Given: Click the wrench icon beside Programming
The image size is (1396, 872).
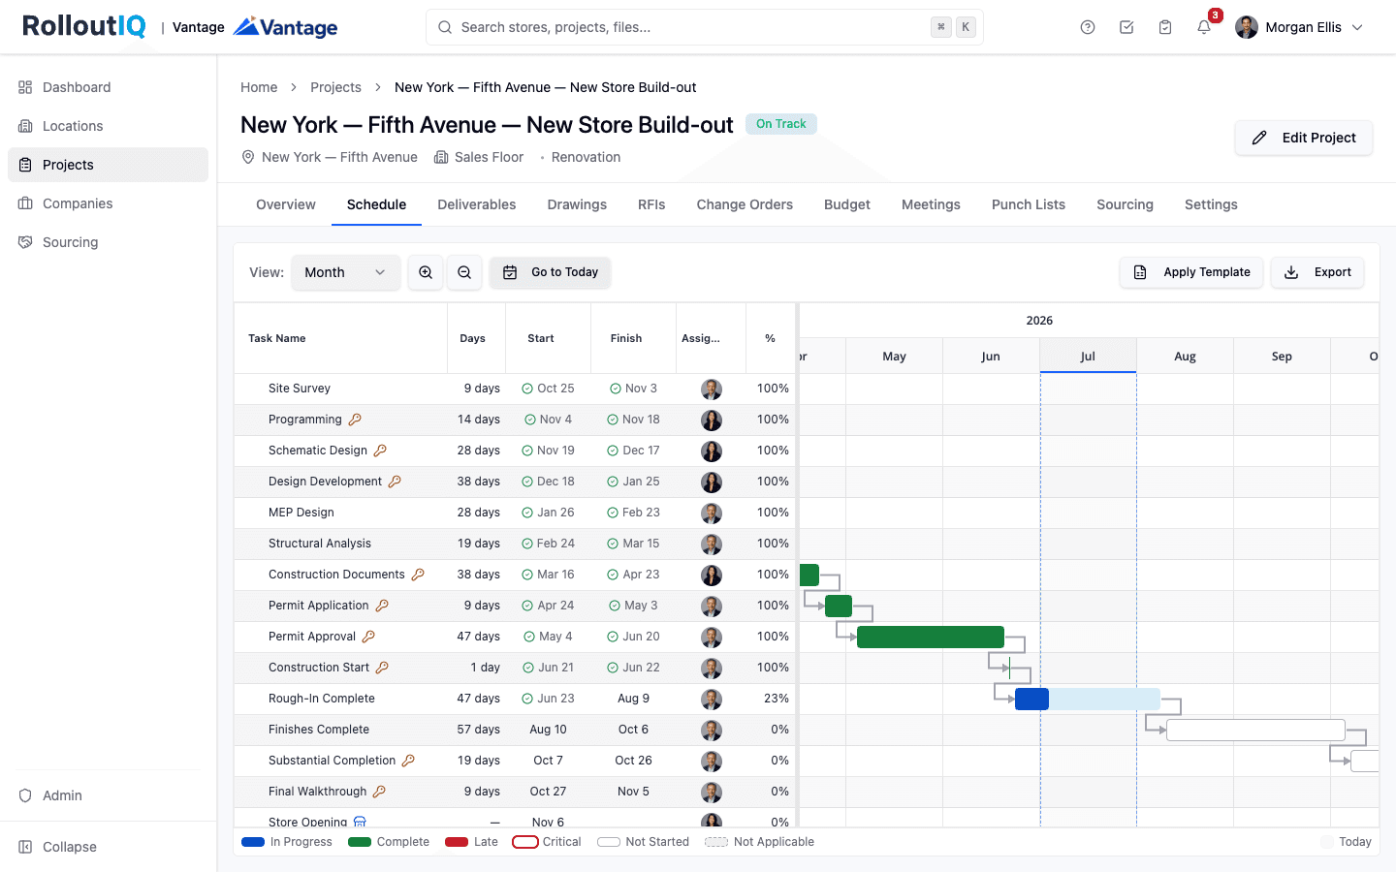Looking at the screenshot, I should 355,420.
